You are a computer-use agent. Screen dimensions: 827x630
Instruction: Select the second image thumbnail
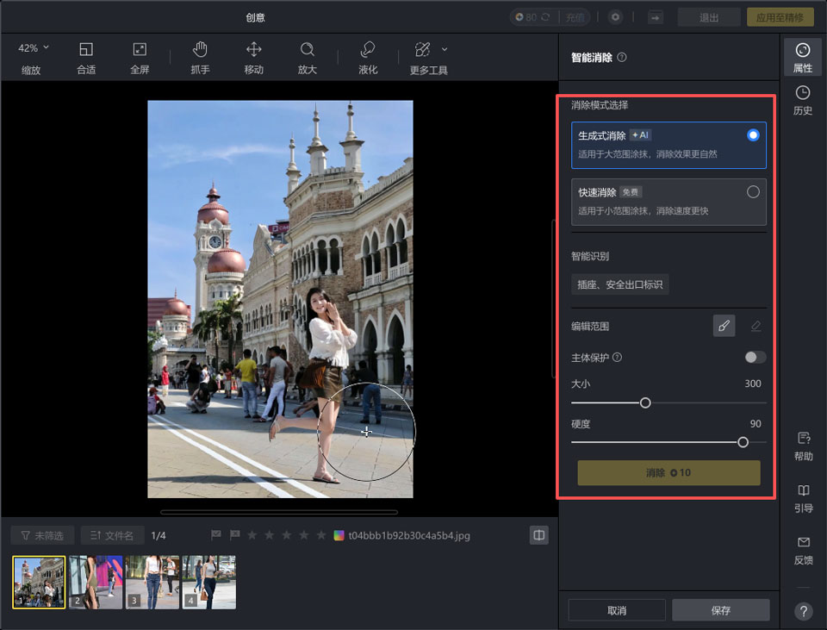click(95, 582)
